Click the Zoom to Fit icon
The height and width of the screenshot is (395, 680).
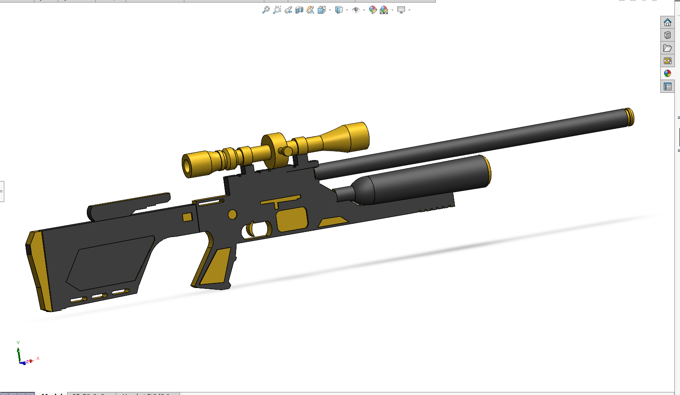266,10
